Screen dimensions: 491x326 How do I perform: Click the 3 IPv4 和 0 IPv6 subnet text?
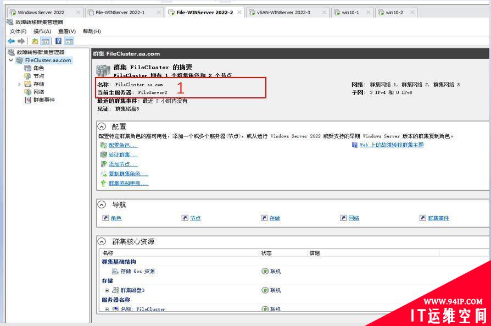[x=391, y=92]
